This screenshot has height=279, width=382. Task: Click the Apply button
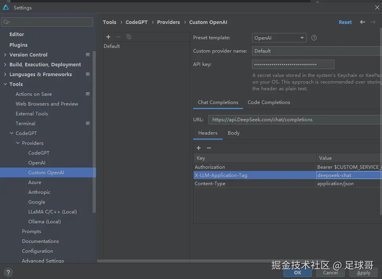tap(364, 273)
